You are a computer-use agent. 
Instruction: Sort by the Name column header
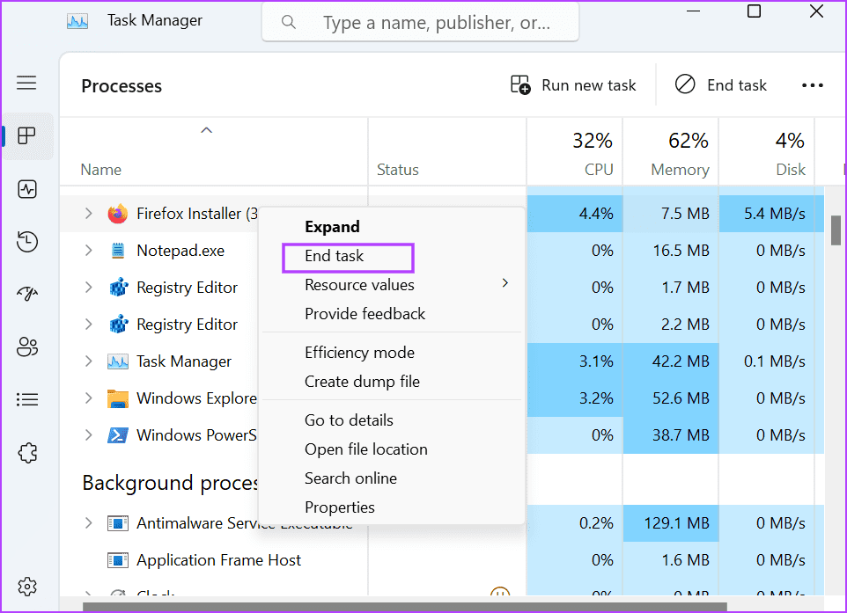[x=101, y=170]
